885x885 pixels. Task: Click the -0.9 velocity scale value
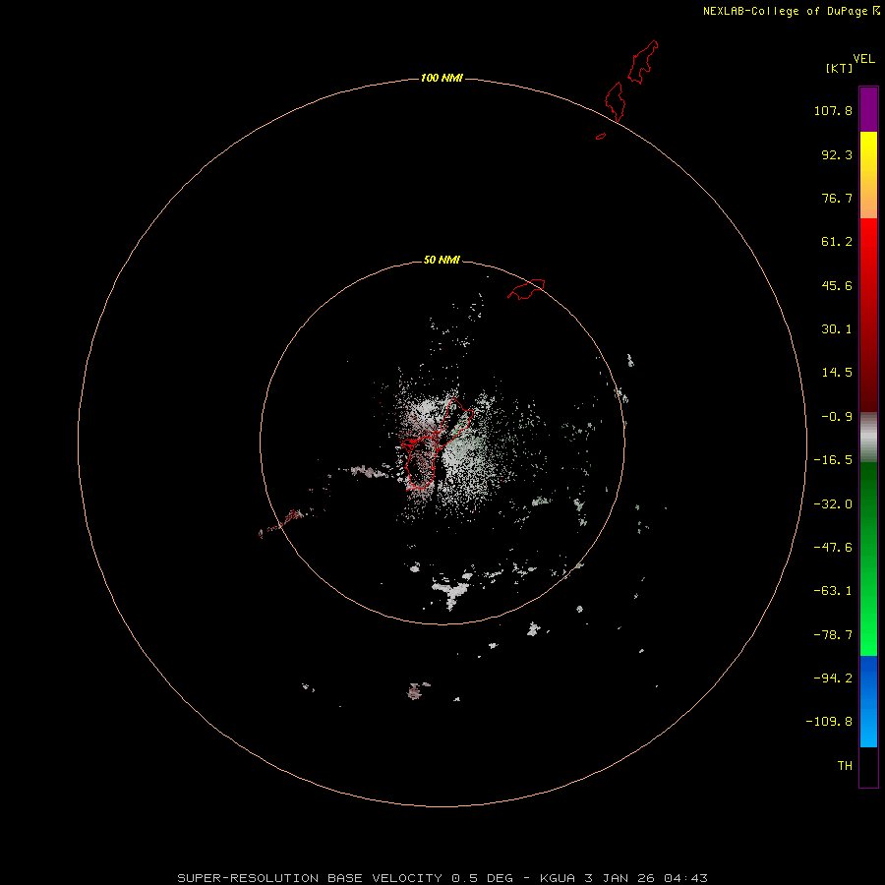click(837, 417)
